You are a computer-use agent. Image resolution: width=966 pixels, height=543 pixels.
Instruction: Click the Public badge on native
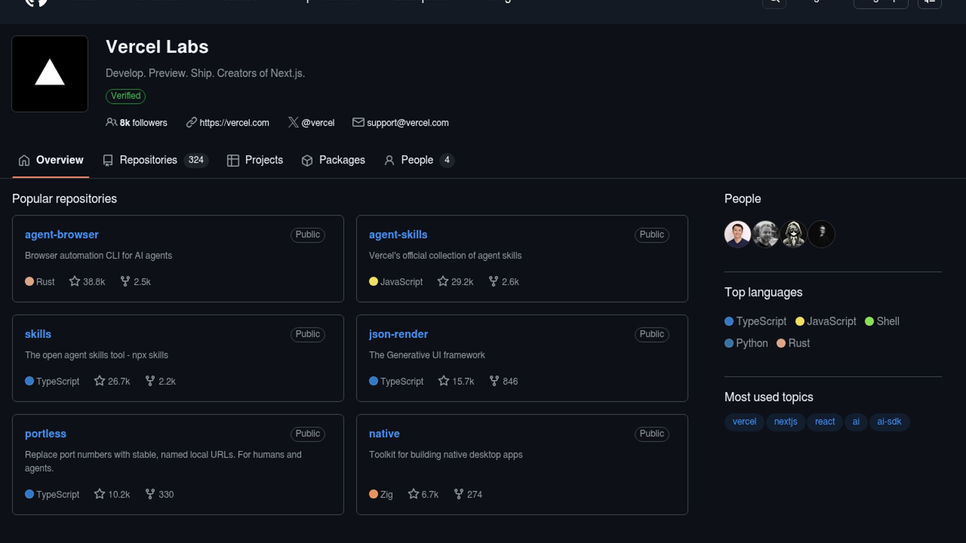652,434
